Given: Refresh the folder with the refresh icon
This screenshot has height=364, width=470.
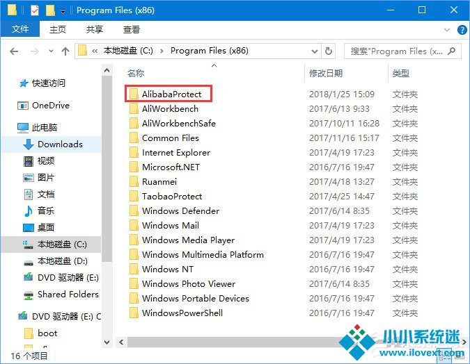Looking at the screenshot, I should [x=329, y=51].
